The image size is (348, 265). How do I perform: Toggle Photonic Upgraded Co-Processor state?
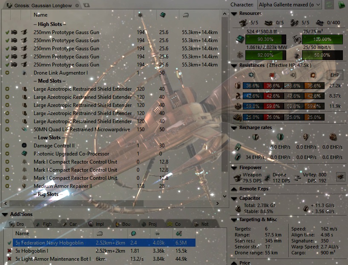click(7, 153)
